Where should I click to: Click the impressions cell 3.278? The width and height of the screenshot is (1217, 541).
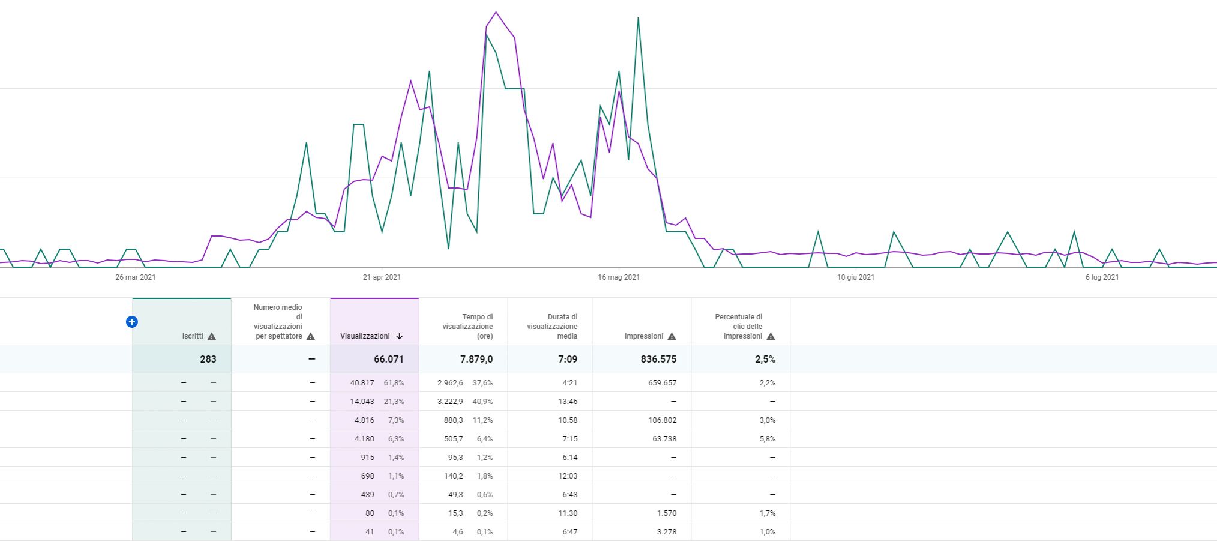(x=667, y=532)
